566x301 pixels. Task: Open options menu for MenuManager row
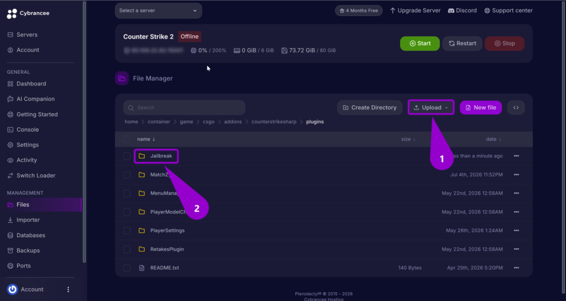click(x=516, y=193)
